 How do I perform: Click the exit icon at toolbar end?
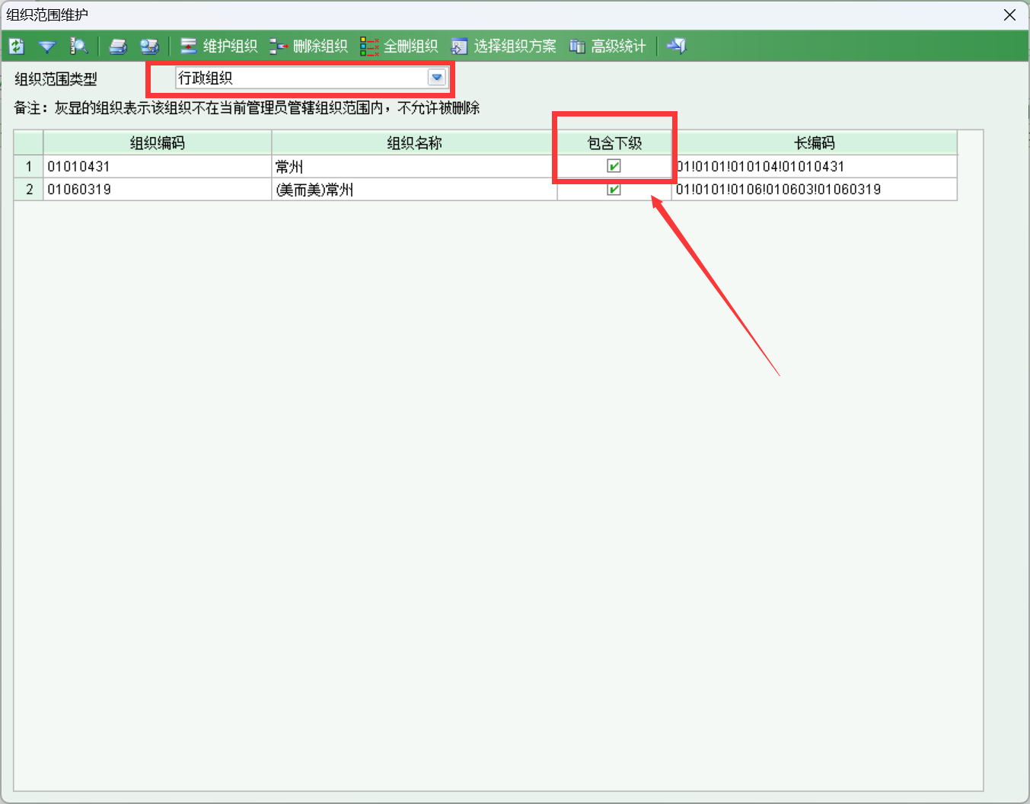676,46
